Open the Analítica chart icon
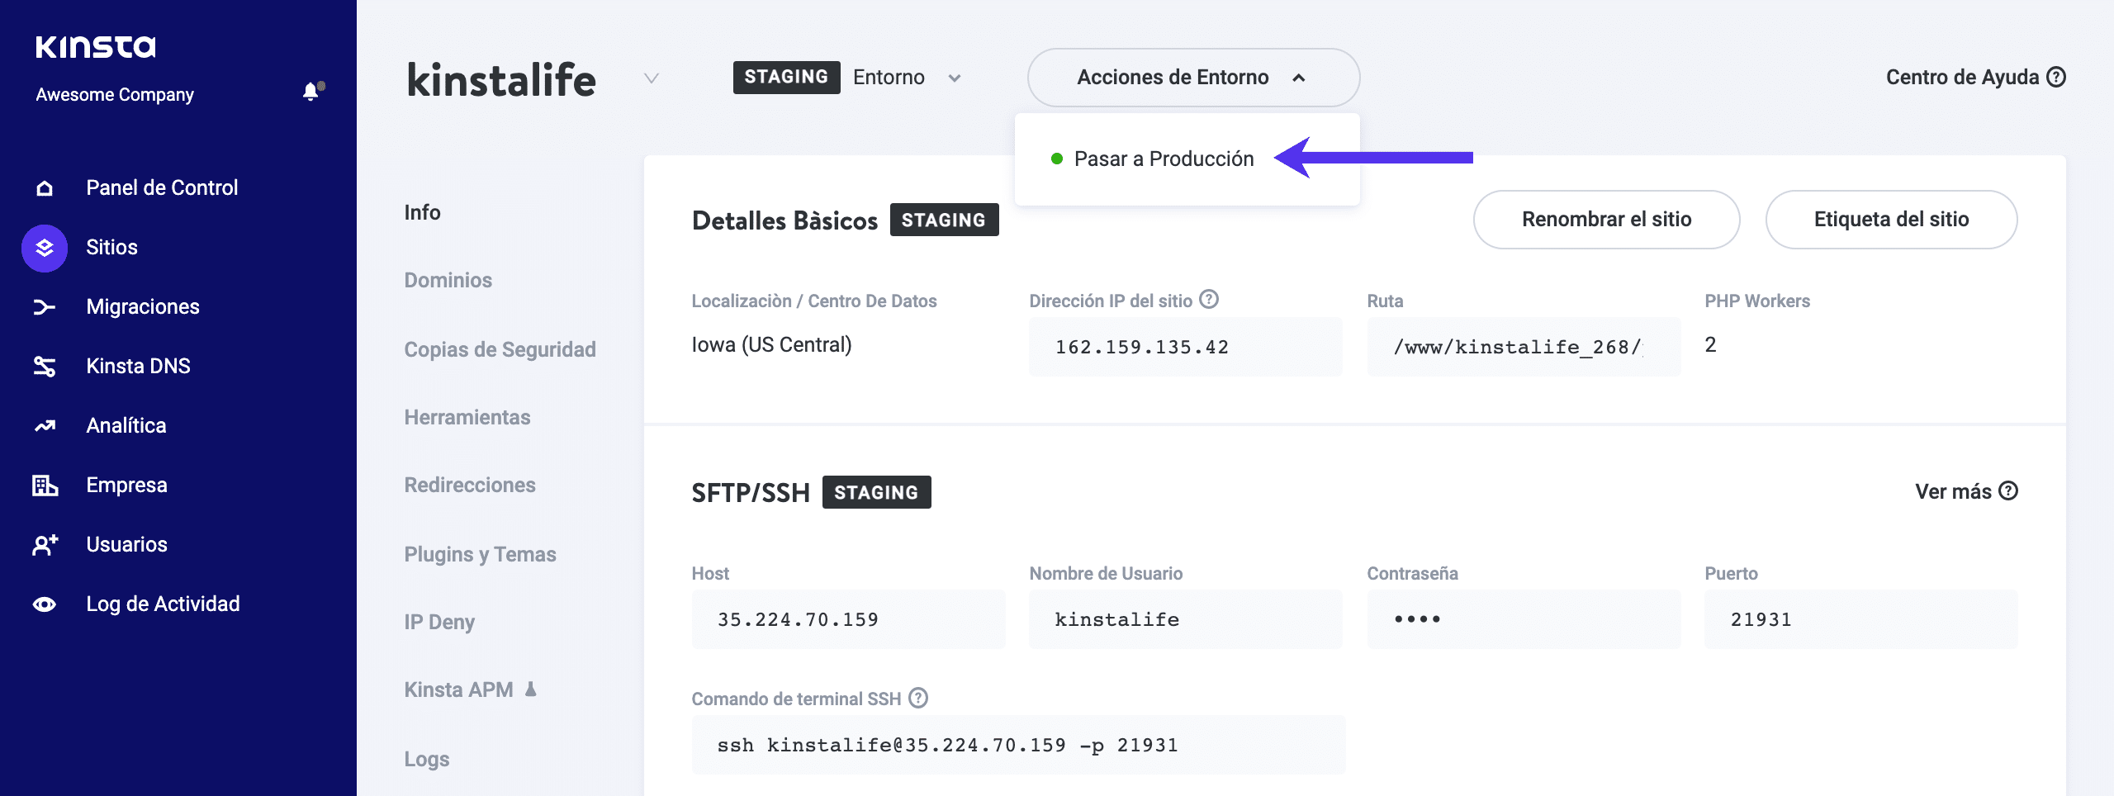Screen dimensions: 2114x796 [x=45, y=426]
